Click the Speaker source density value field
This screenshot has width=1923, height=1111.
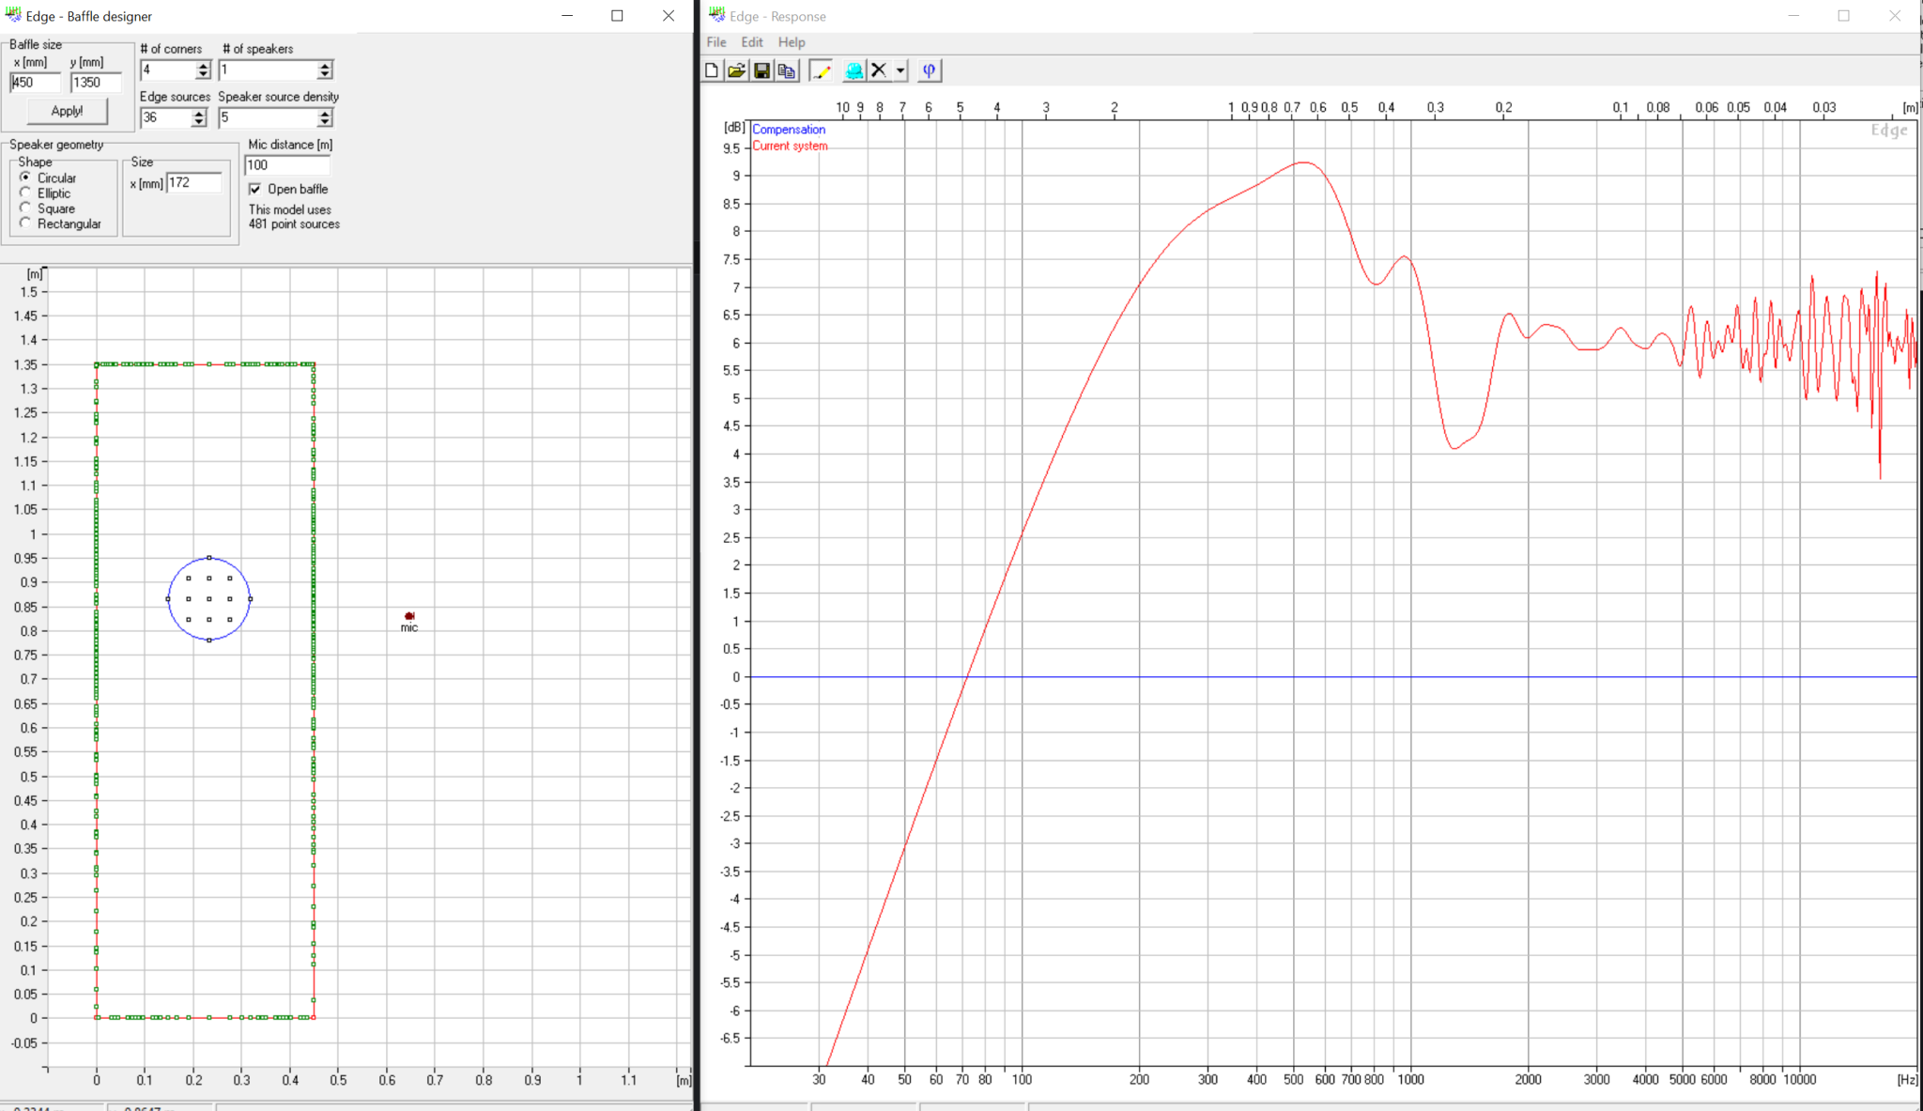tap(269, 118)
